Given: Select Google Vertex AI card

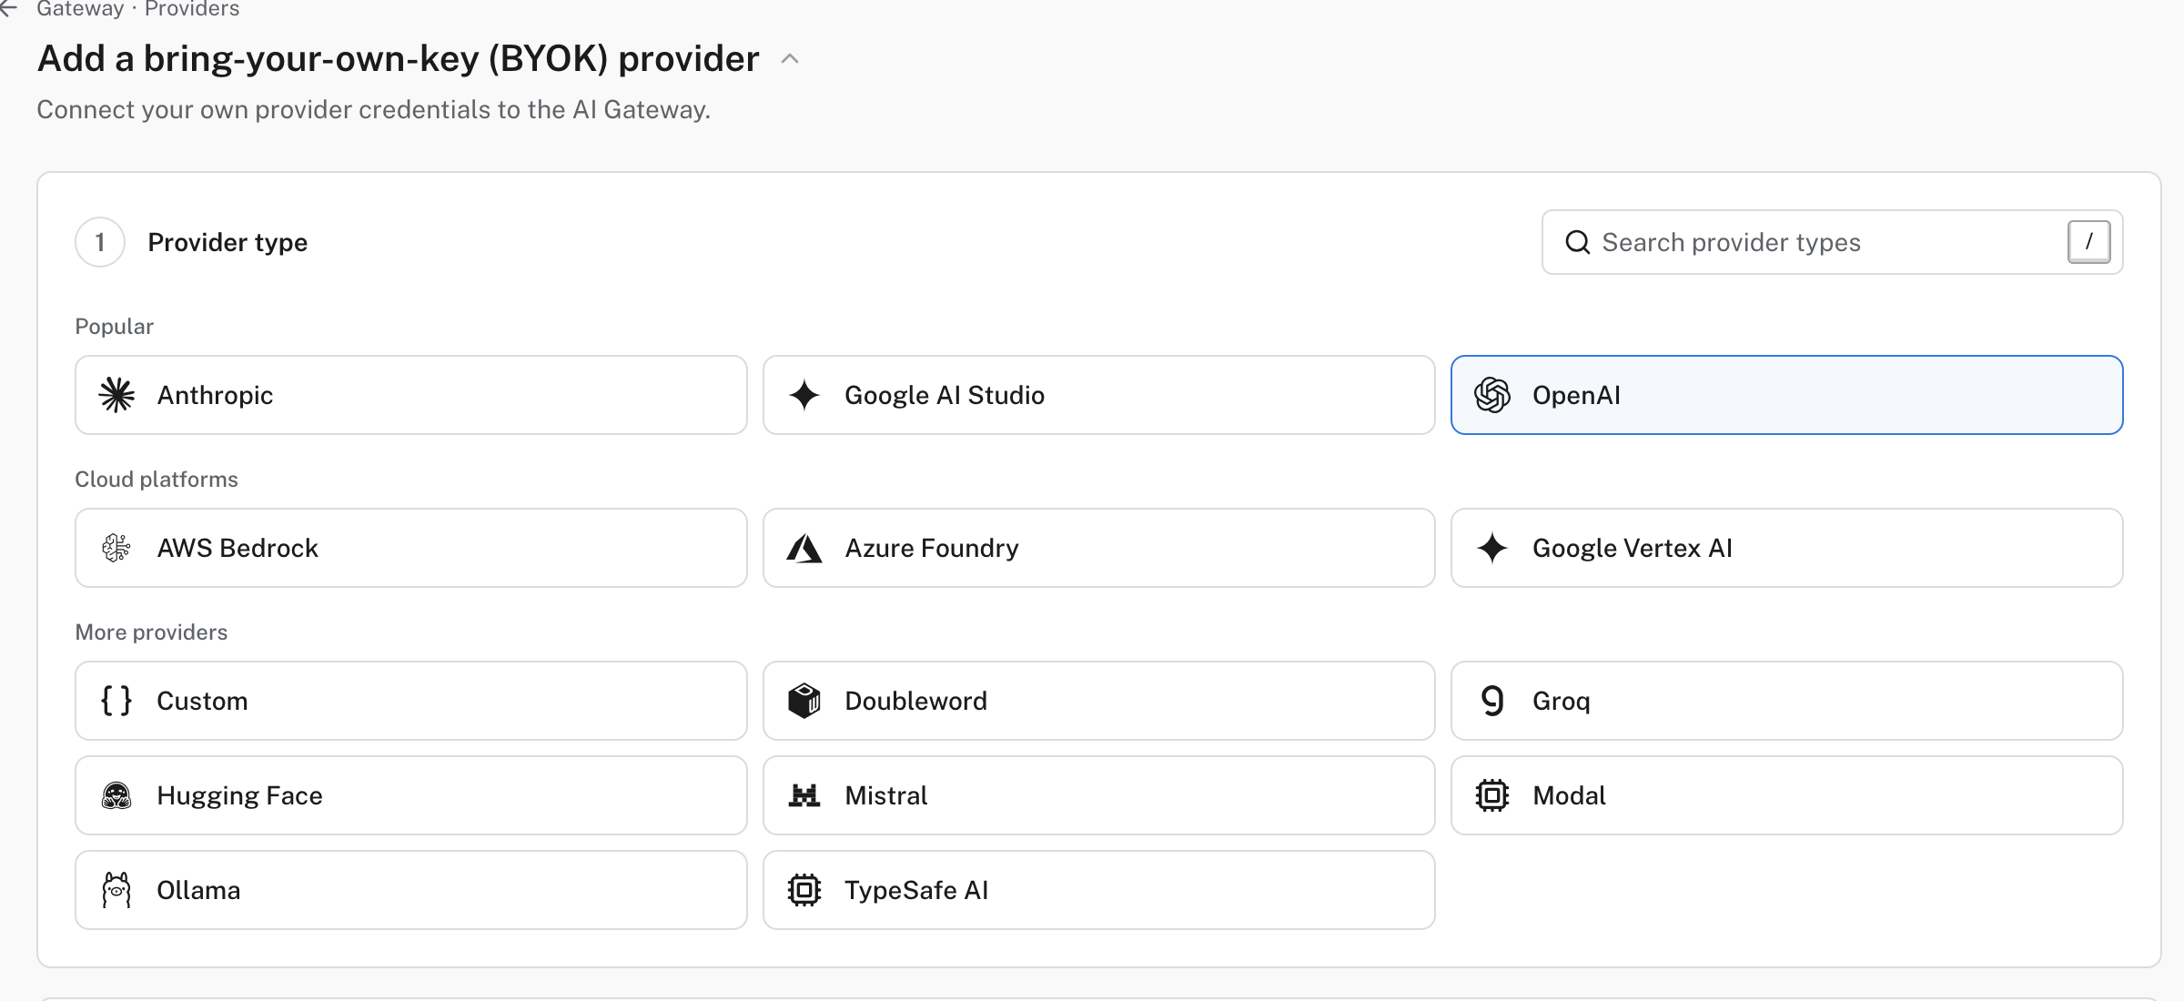Looking at the screenshot, I should [x=1787, y=548].
